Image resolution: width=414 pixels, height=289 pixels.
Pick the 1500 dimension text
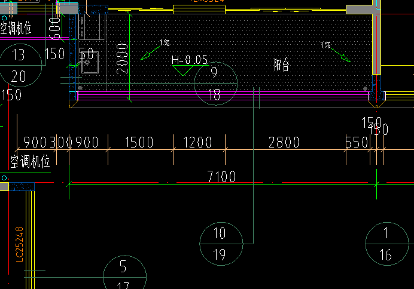(139, 142)
